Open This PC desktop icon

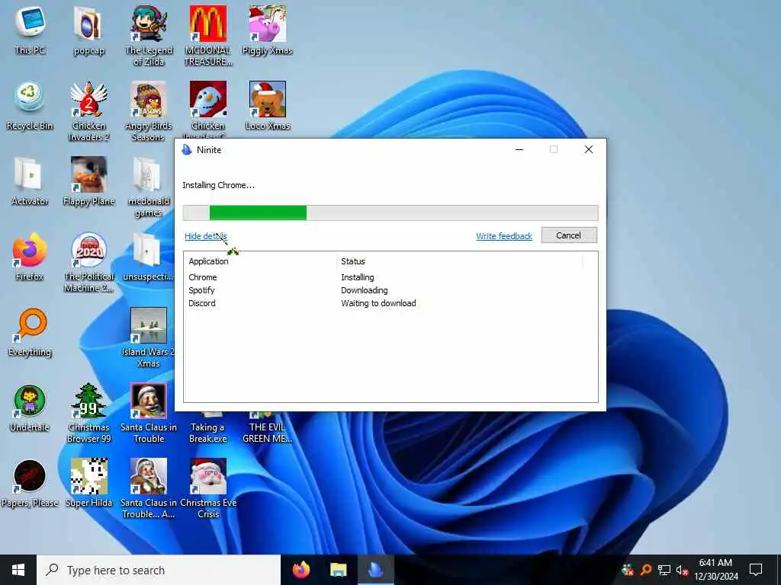(30, 30)
